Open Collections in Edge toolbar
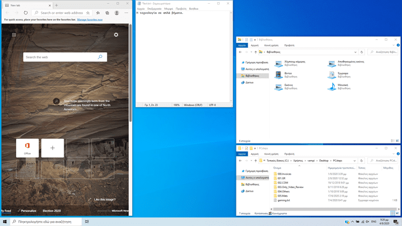 tap(107, 13)
